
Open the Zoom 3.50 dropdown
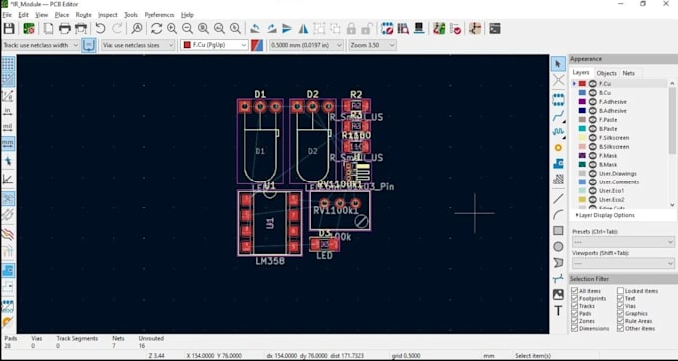click(372, 45)
